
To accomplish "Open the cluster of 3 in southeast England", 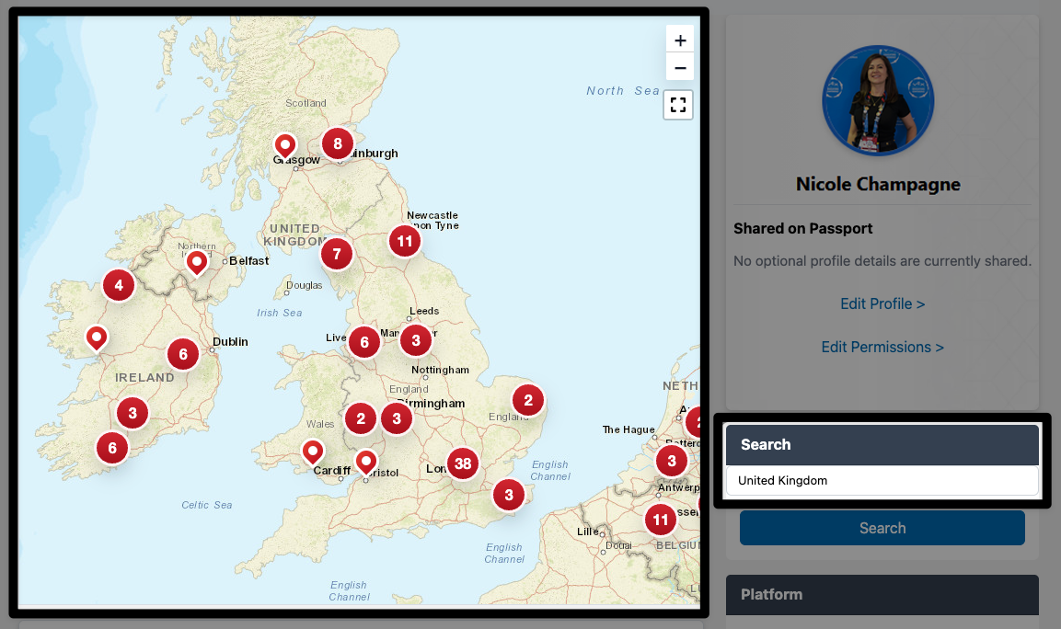I will [509, 495].
